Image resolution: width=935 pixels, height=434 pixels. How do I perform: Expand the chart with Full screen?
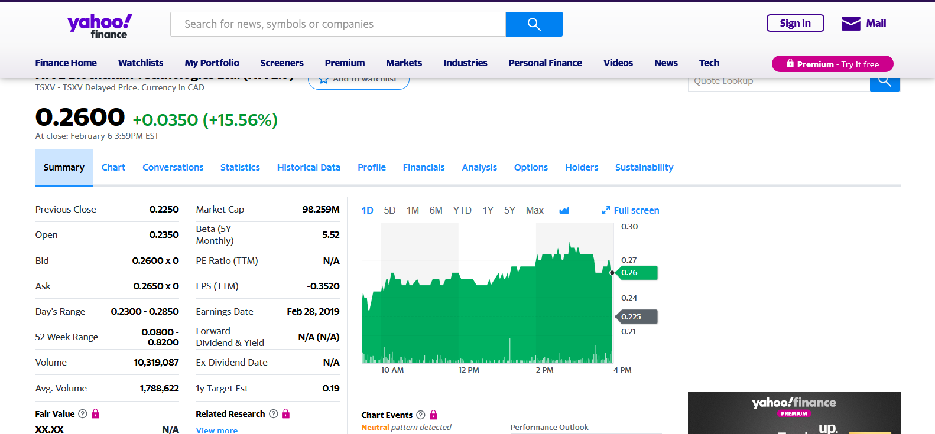pos(630,211)
